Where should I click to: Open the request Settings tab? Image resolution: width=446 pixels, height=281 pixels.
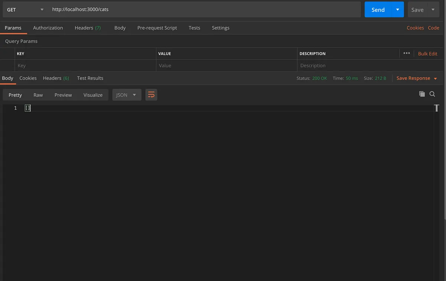click(x=220, y=28)
